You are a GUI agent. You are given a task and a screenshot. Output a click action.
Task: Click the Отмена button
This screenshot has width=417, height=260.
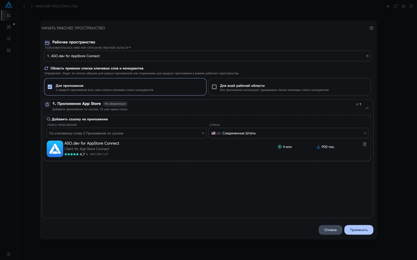330,230
